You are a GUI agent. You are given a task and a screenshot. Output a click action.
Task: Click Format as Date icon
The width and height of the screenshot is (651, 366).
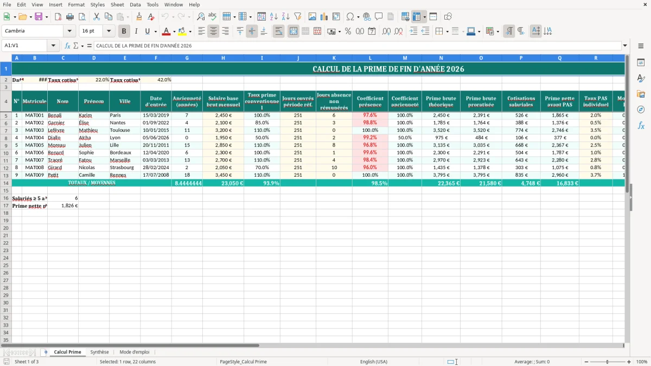[372, 31]
